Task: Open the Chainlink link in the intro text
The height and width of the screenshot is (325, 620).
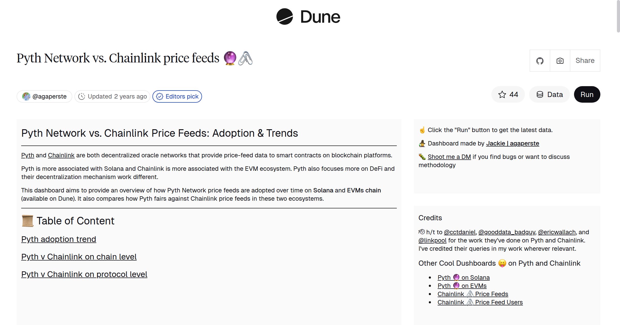Action: click(x=61, y=155)
